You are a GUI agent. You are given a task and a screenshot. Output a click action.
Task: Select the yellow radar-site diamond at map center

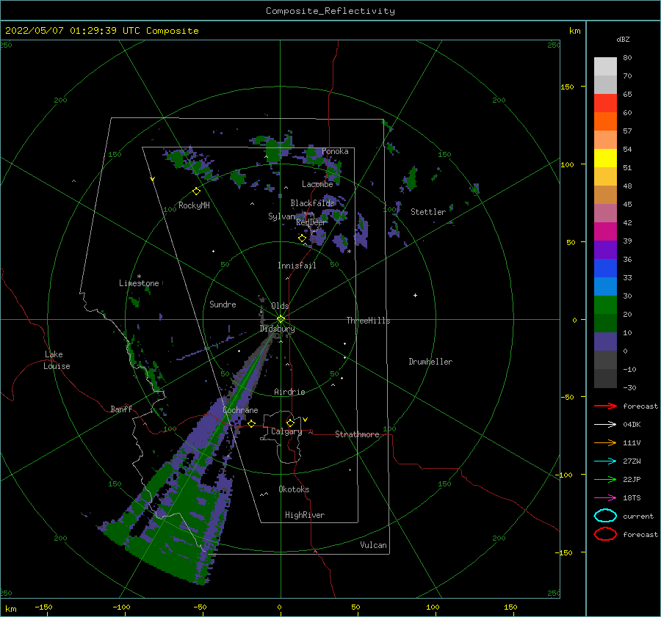[281, 319]
